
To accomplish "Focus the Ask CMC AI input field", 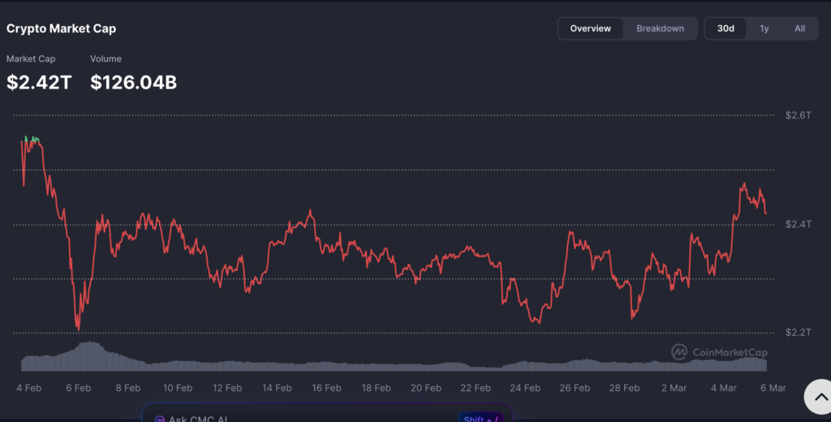I will click(x=308, y=418).
